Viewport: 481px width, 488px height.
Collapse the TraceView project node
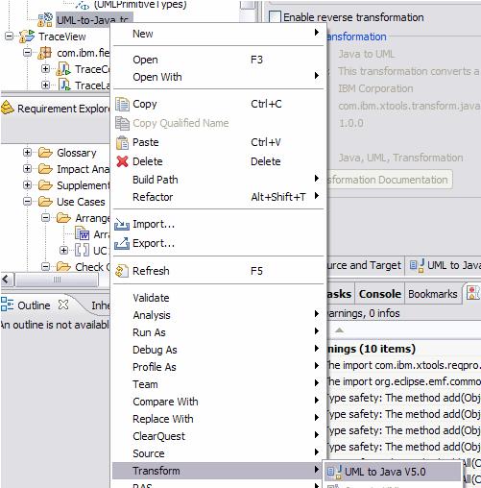[x=10, y=36]
